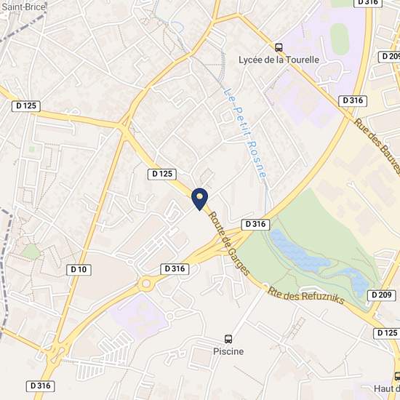Select the D 10 road shield
This screenshot has height=400, width=400.
pyautogui.click(x=79, y=270)
